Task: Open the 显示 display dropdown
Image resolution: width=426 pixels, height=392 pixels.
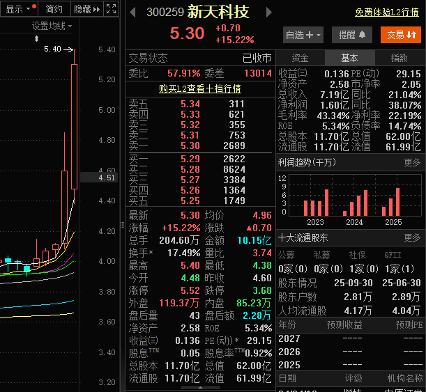Action: [19, 9]
